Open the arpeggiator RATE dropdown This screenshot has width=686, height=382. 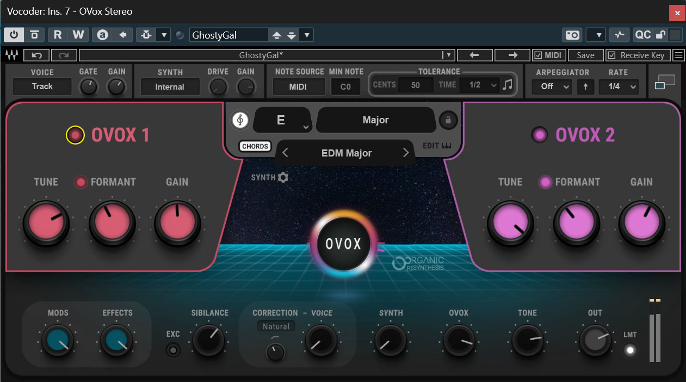click(619, 86)
